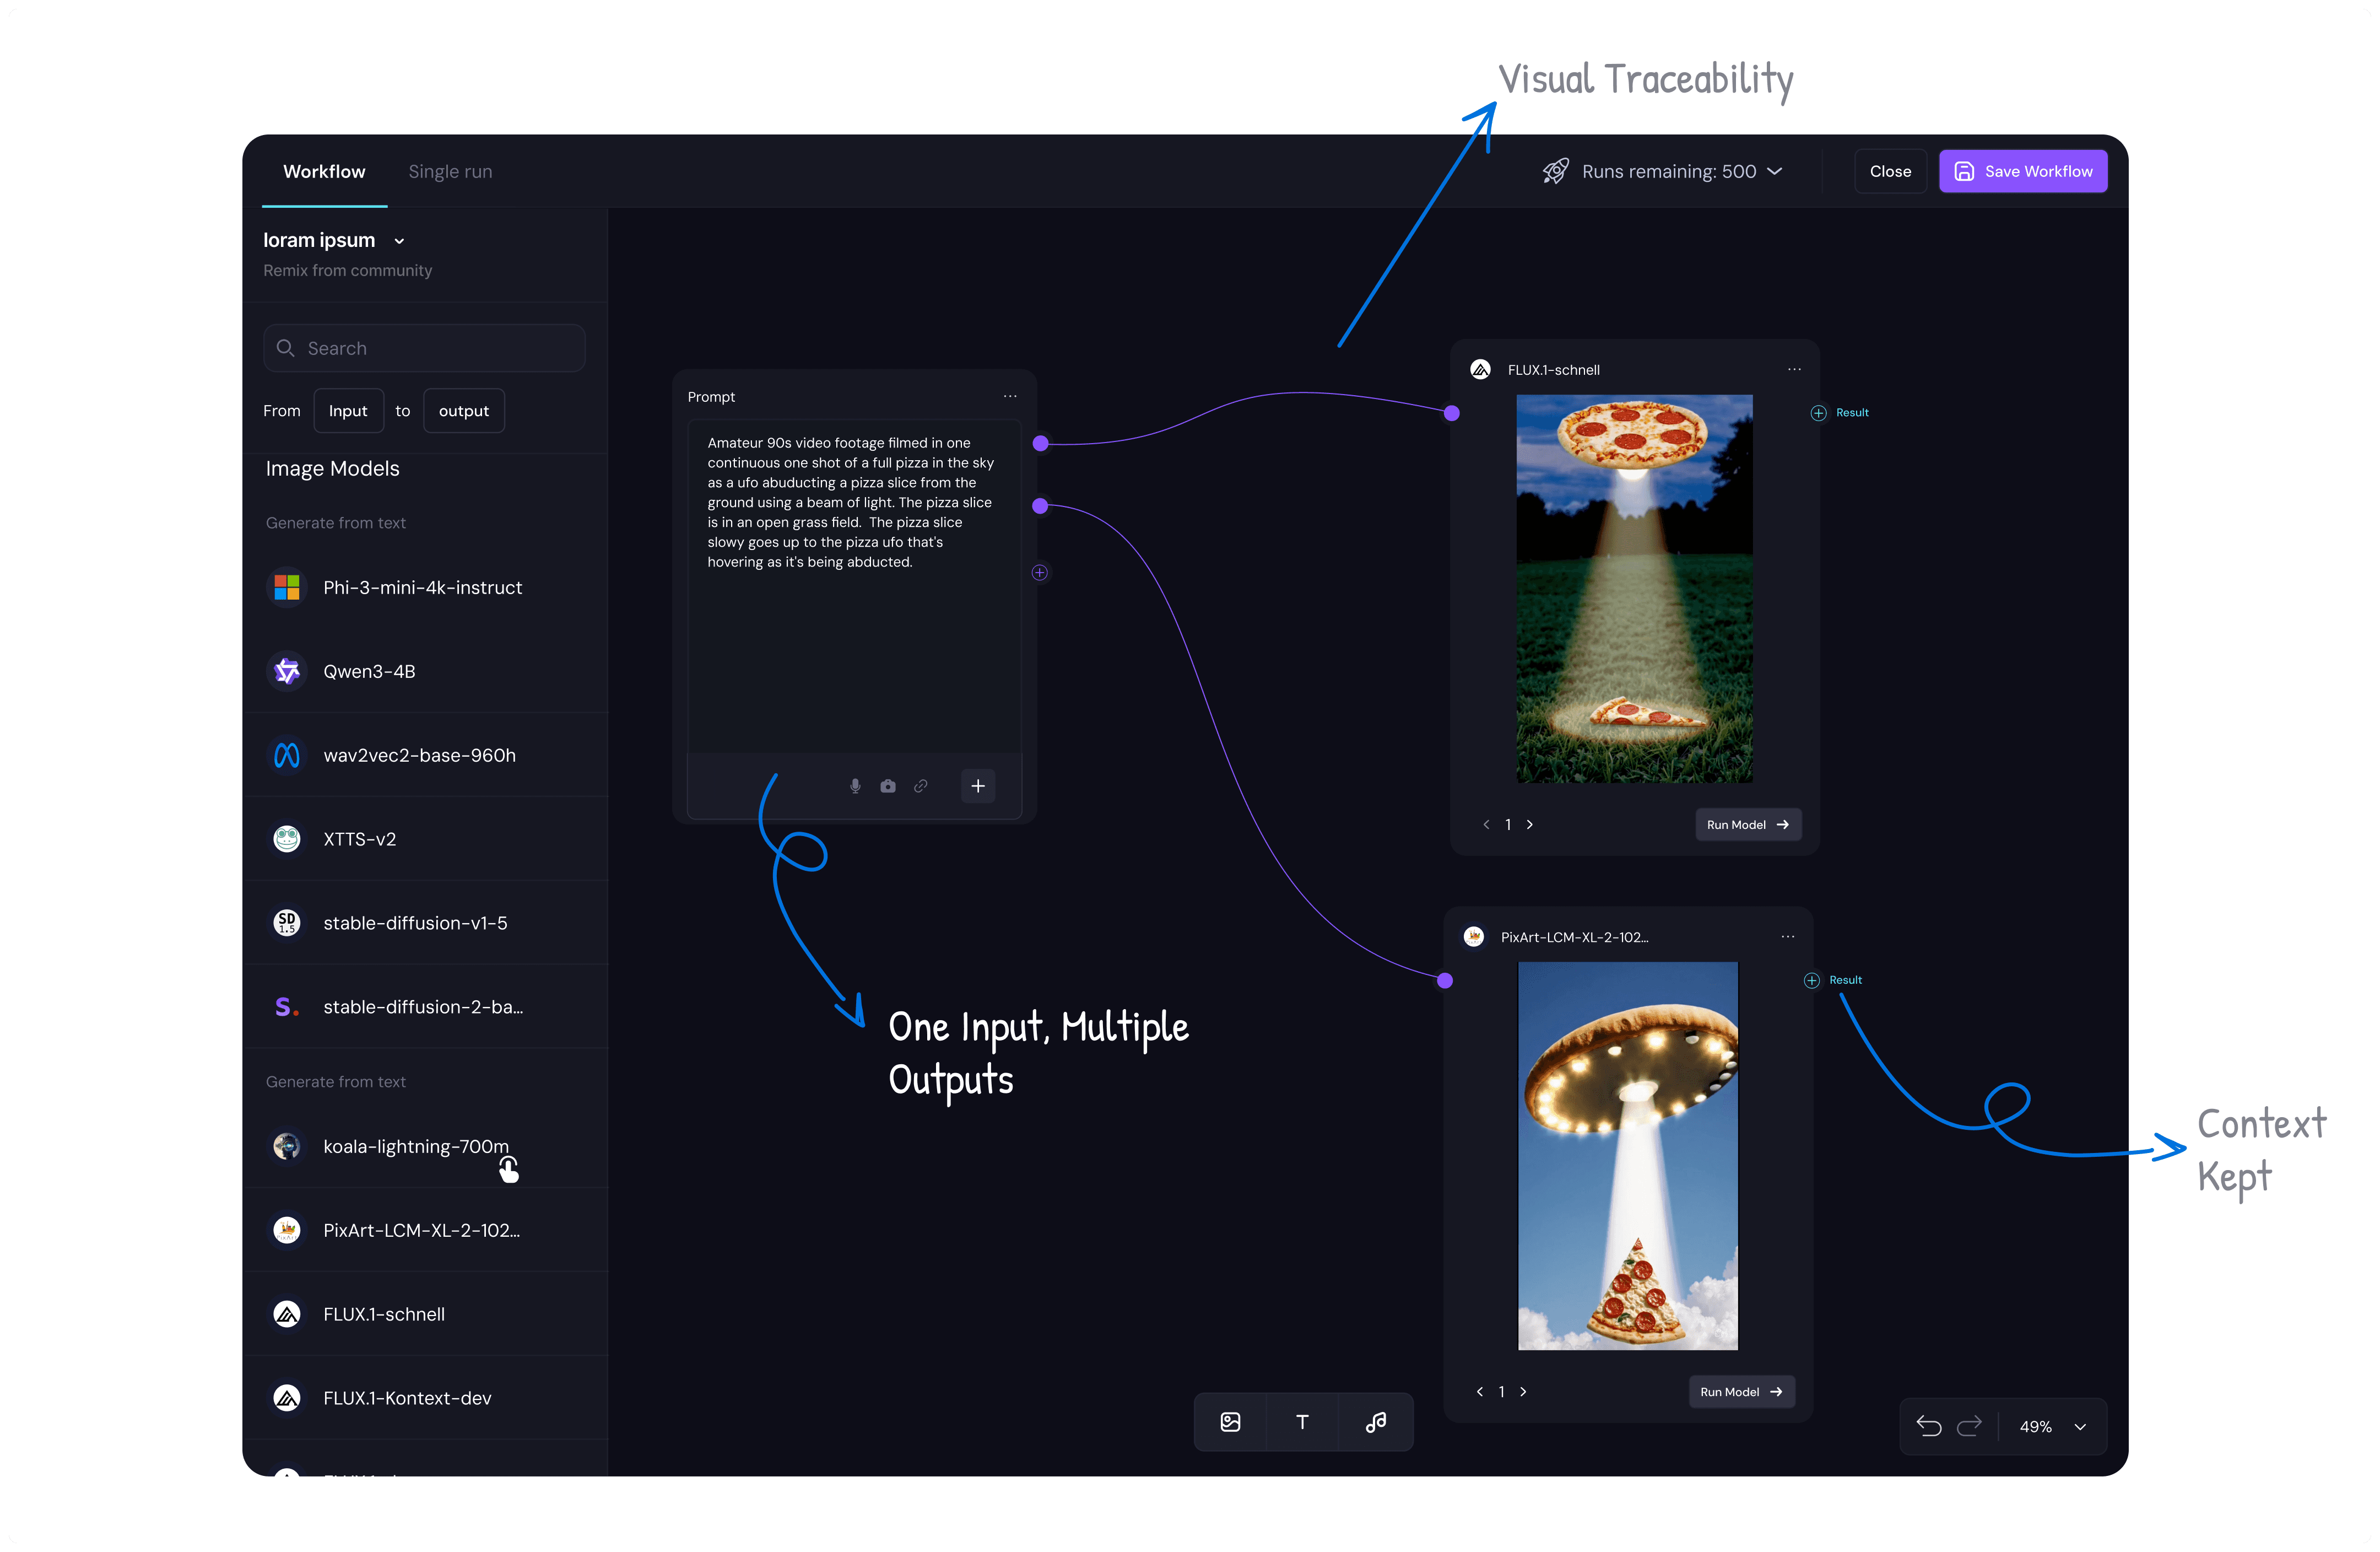2380x1552 pixels.
Task: Click the Search input field
Action: pyautogui.click(x=425, y=348)
